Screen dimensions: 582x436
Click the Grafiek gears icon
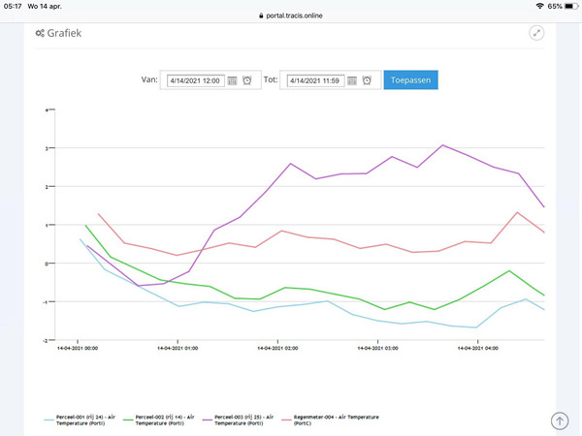tap(39, 33)
